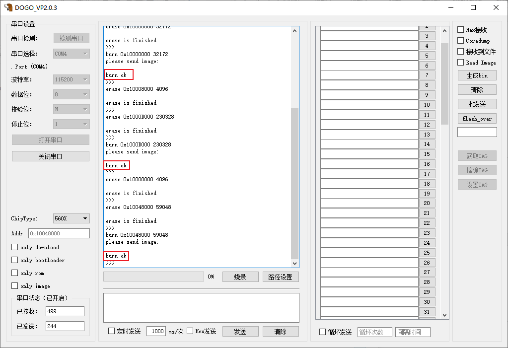Click batch send button number 31
This screenshot has height=348, width=508.
[x=427, y=312]
